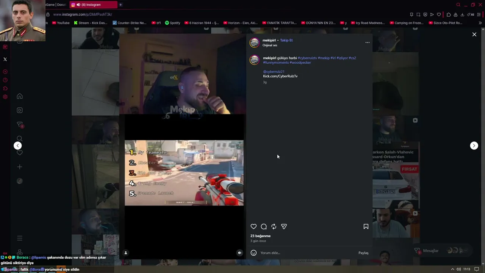Open the Camping on Frozen bookmark
Screen dimensions: 485x273
[406, 23]
